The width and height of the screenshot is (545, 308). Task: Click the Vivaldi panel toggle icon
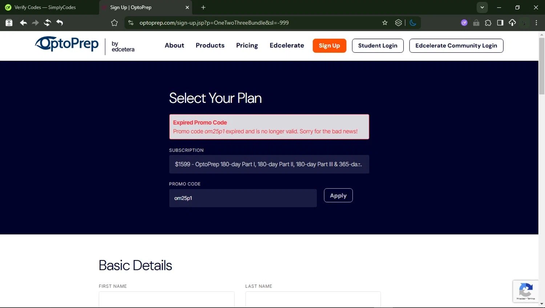pyautogui.click(x=9, y=23)
